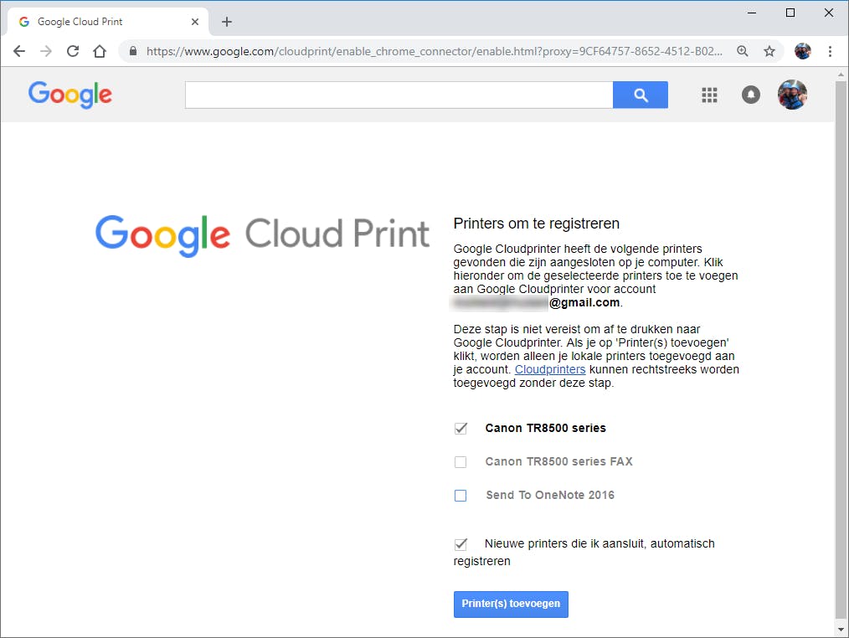Click the Printer(s) toevoegen button

coord(511,604)
